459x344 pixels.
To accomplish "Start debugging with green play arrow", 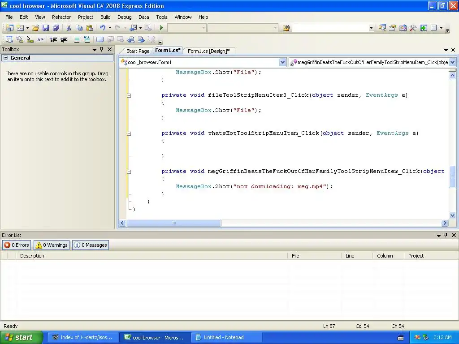I will pos(161,28).
